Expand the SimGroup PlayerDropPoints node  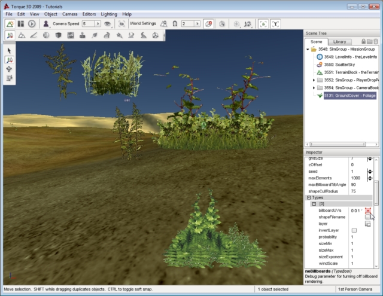(x=314, y=80)
